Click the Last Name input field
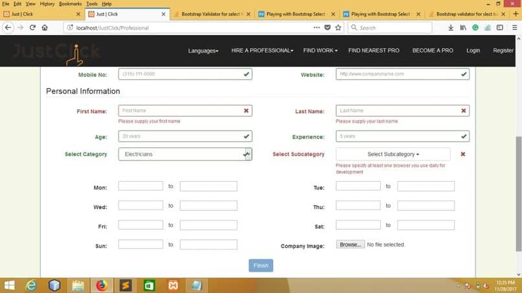The height and width of the screenshot is (293, 522). click(x=402, y=111)
